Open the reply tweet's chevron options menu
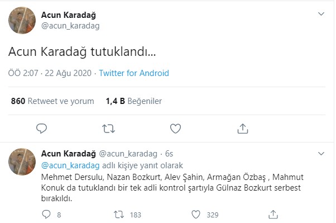Viewport: 336px width, 223px height. tap(321, 154)
